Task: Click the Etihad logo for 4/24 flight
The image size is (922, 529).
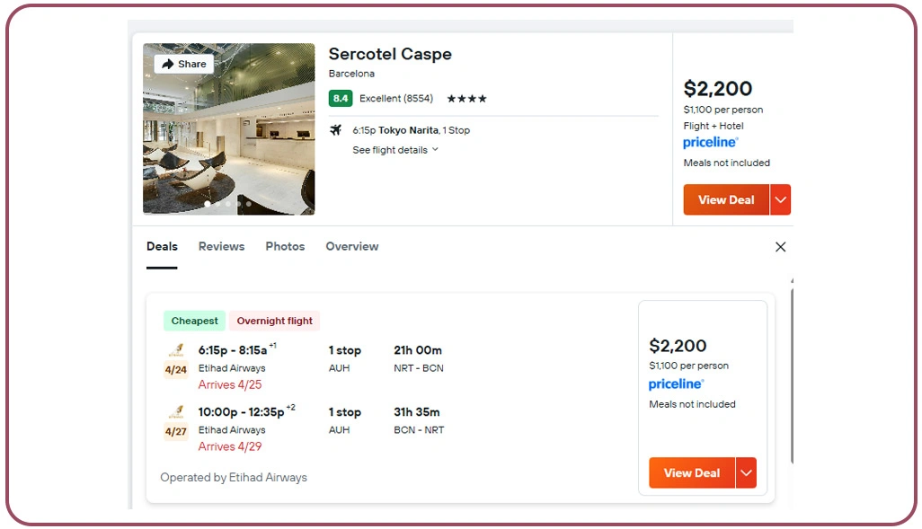Action: [175, 350]
